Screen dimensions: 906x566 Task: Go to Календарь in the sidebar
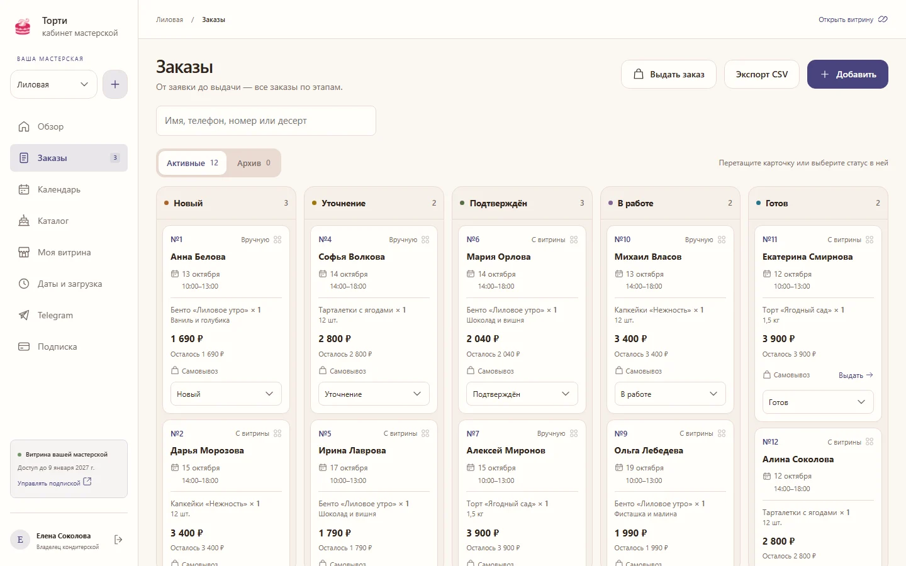[69, 189]
